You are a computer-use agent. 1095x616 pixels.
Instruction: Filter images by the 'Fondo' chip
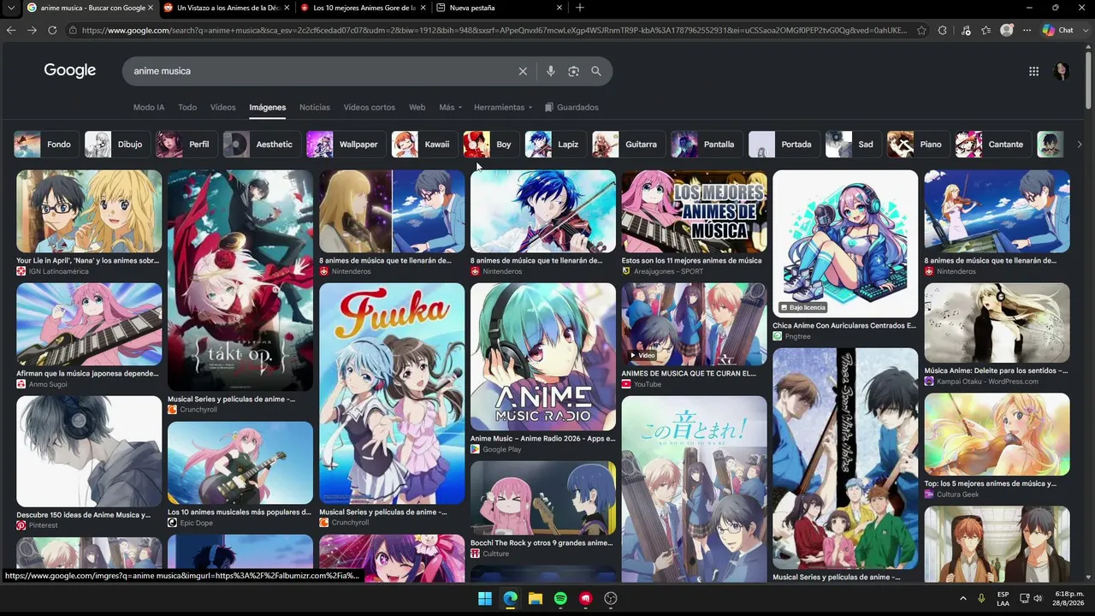(46, 145)
